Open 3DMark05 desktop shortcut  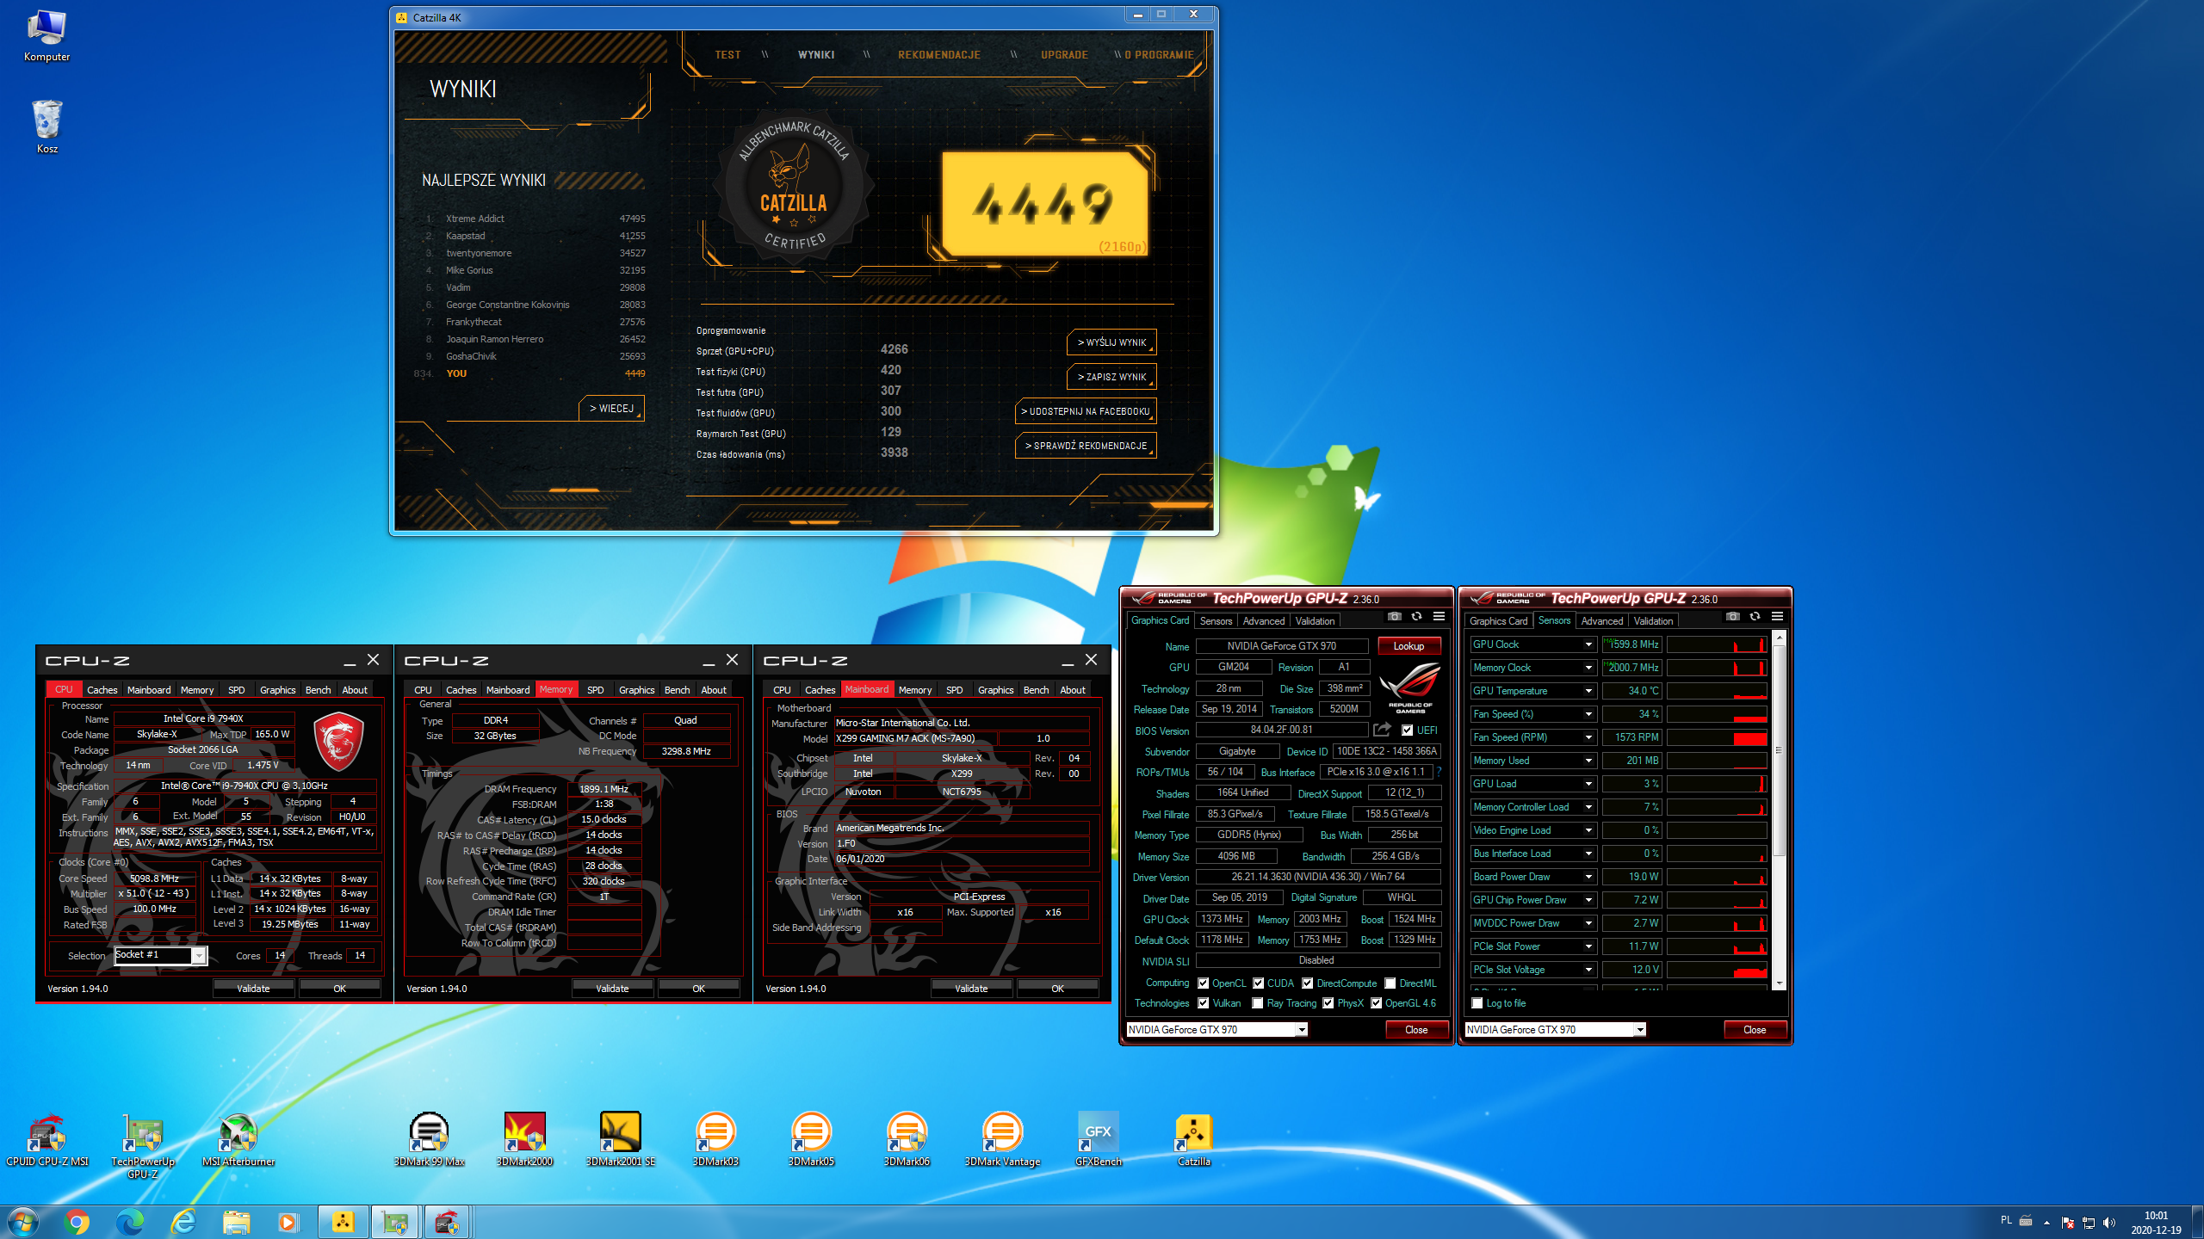coord(811,1140)
